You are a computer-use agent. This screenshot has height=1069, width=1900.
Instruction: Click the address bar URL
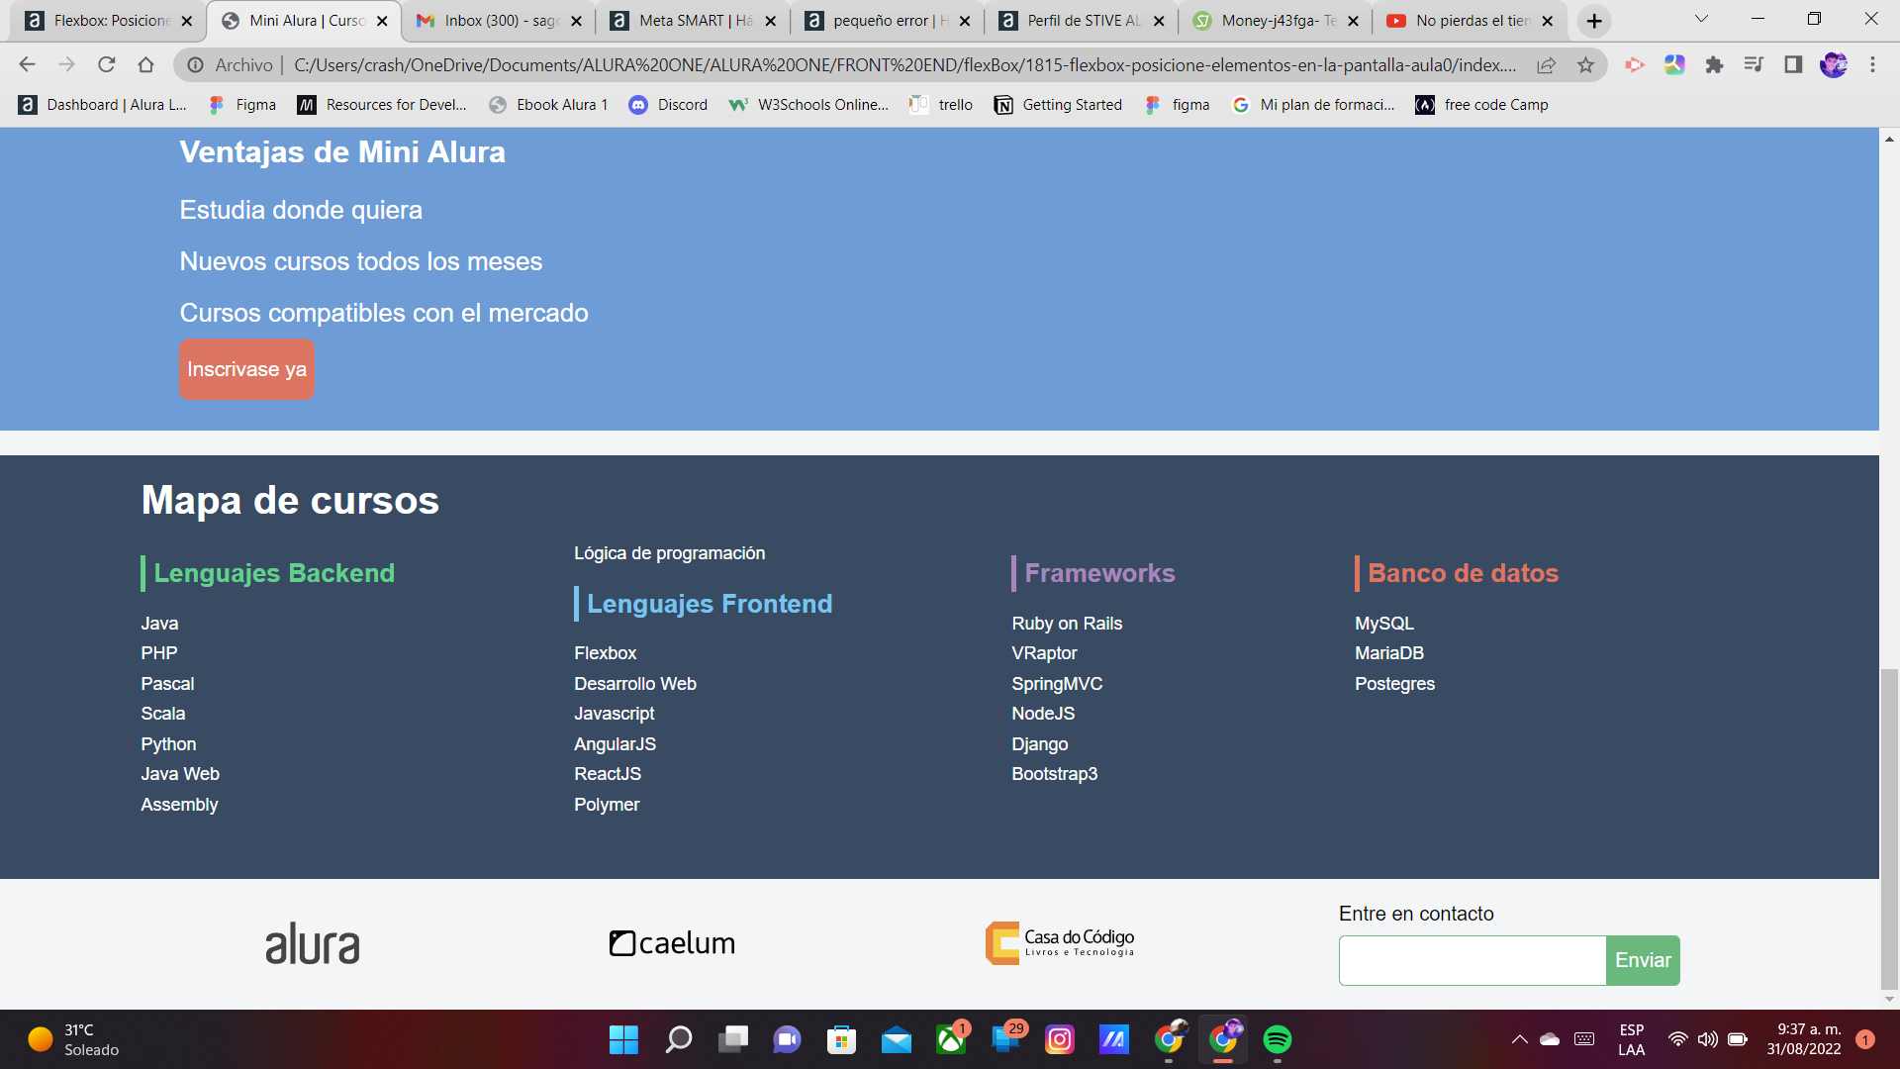[x=904, y=65]
